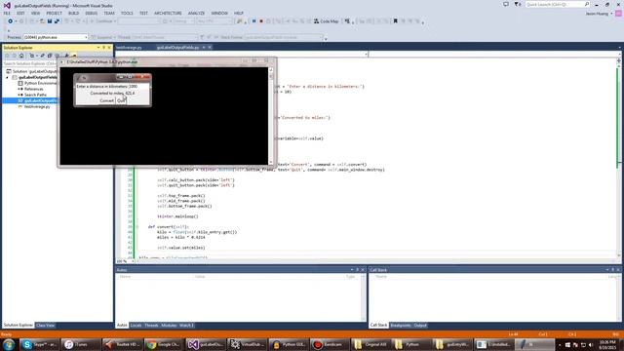Open the TOOLS menu
This screenshot has width=624, height=351.
(127, 13)
